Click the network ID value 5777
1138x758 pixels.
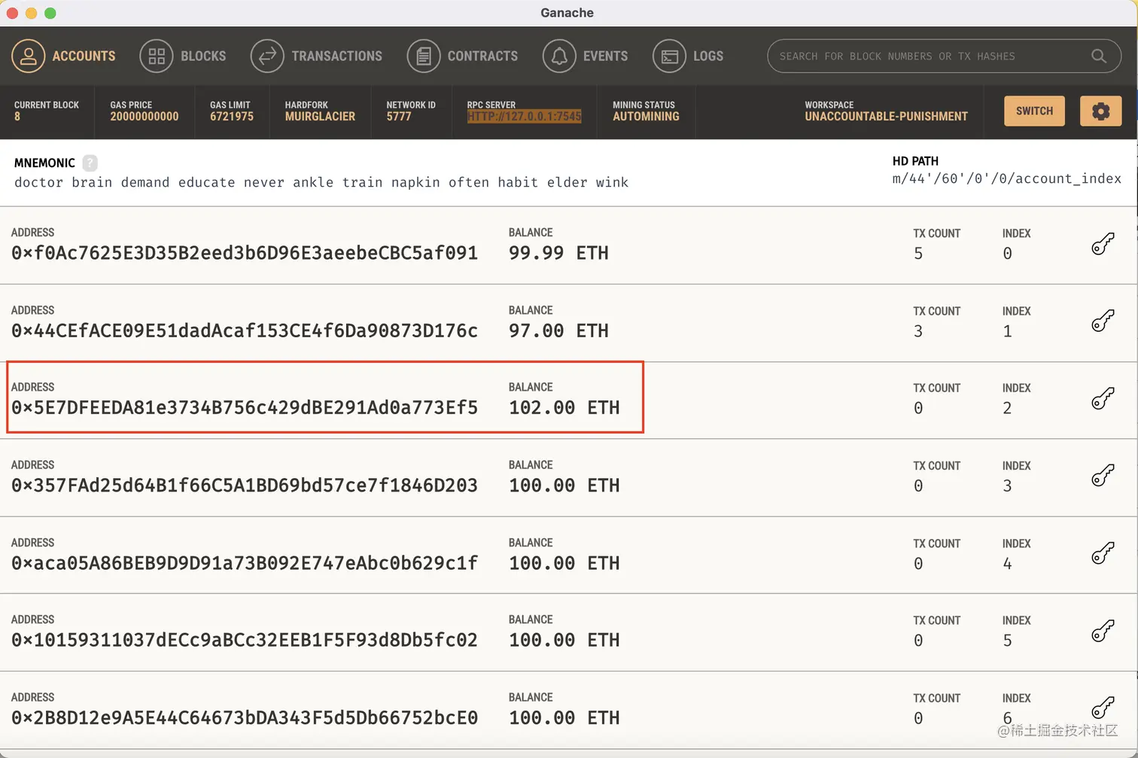[399, 117]
